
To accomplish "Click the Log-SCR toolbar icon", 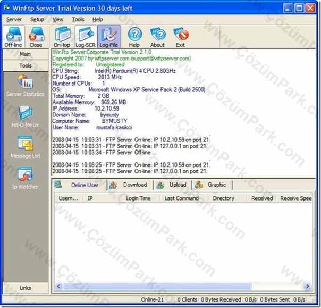I will click(x=86, y=37).
